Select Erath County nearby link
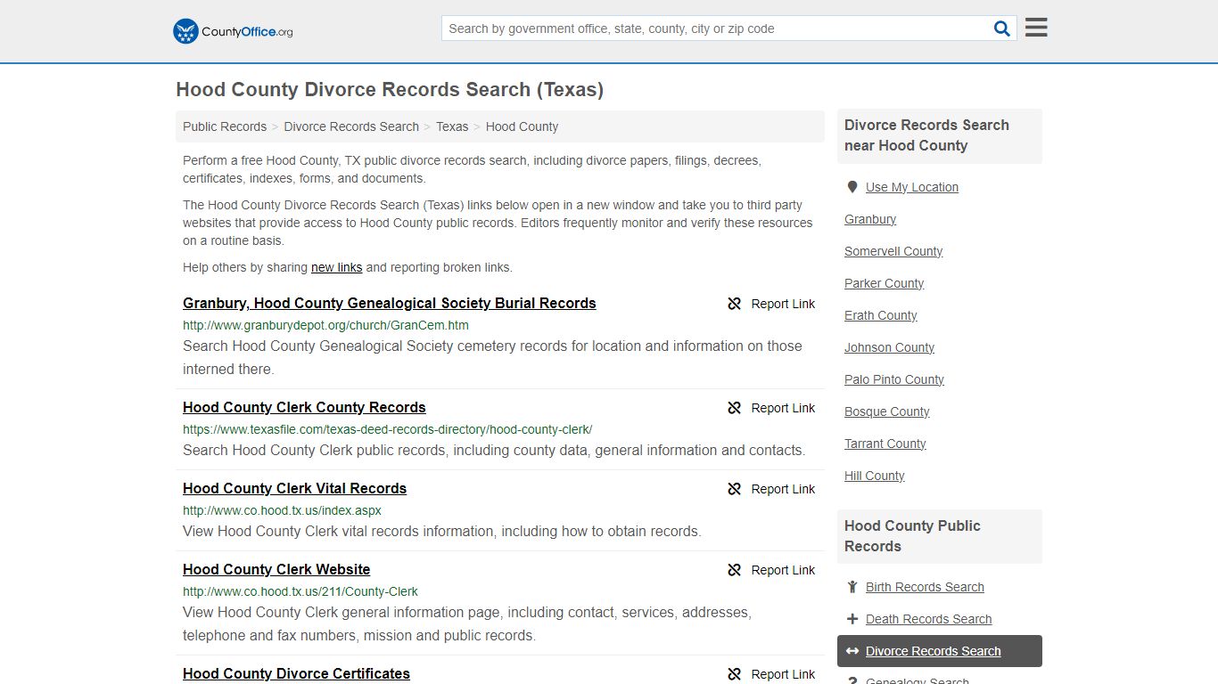This screenshot has width=1218, height=684. (880, 315)
